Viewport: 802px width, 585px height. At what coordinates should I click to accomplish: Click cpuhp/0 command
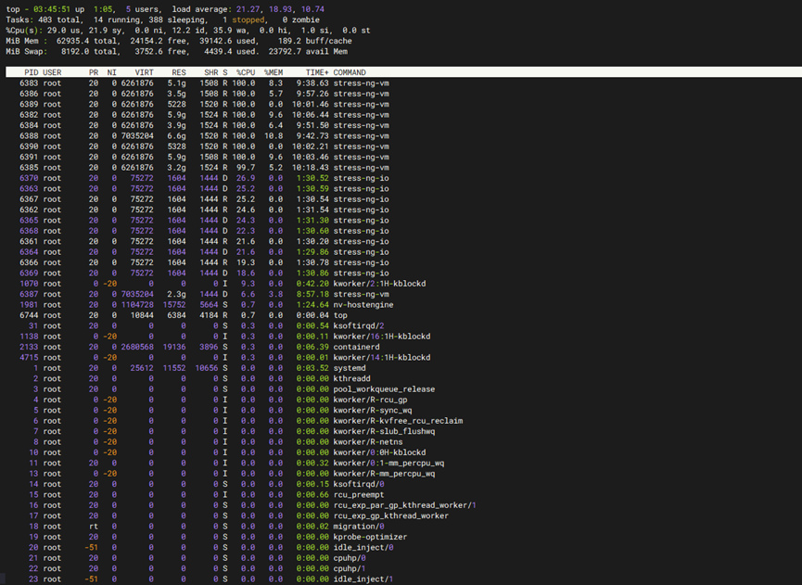[350, 558]
